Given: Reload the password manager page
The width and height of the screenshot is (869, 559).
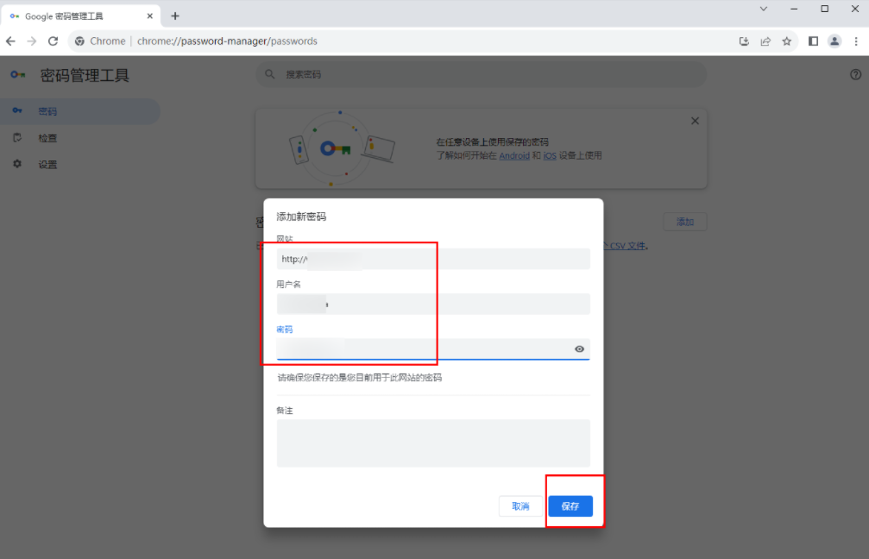Looking at the screenshot, I should [53, 41].
